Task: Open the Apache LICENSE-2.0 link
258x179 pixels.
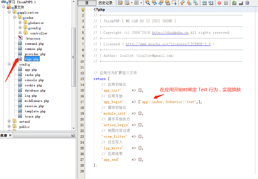Action: (x=168, y=44)
